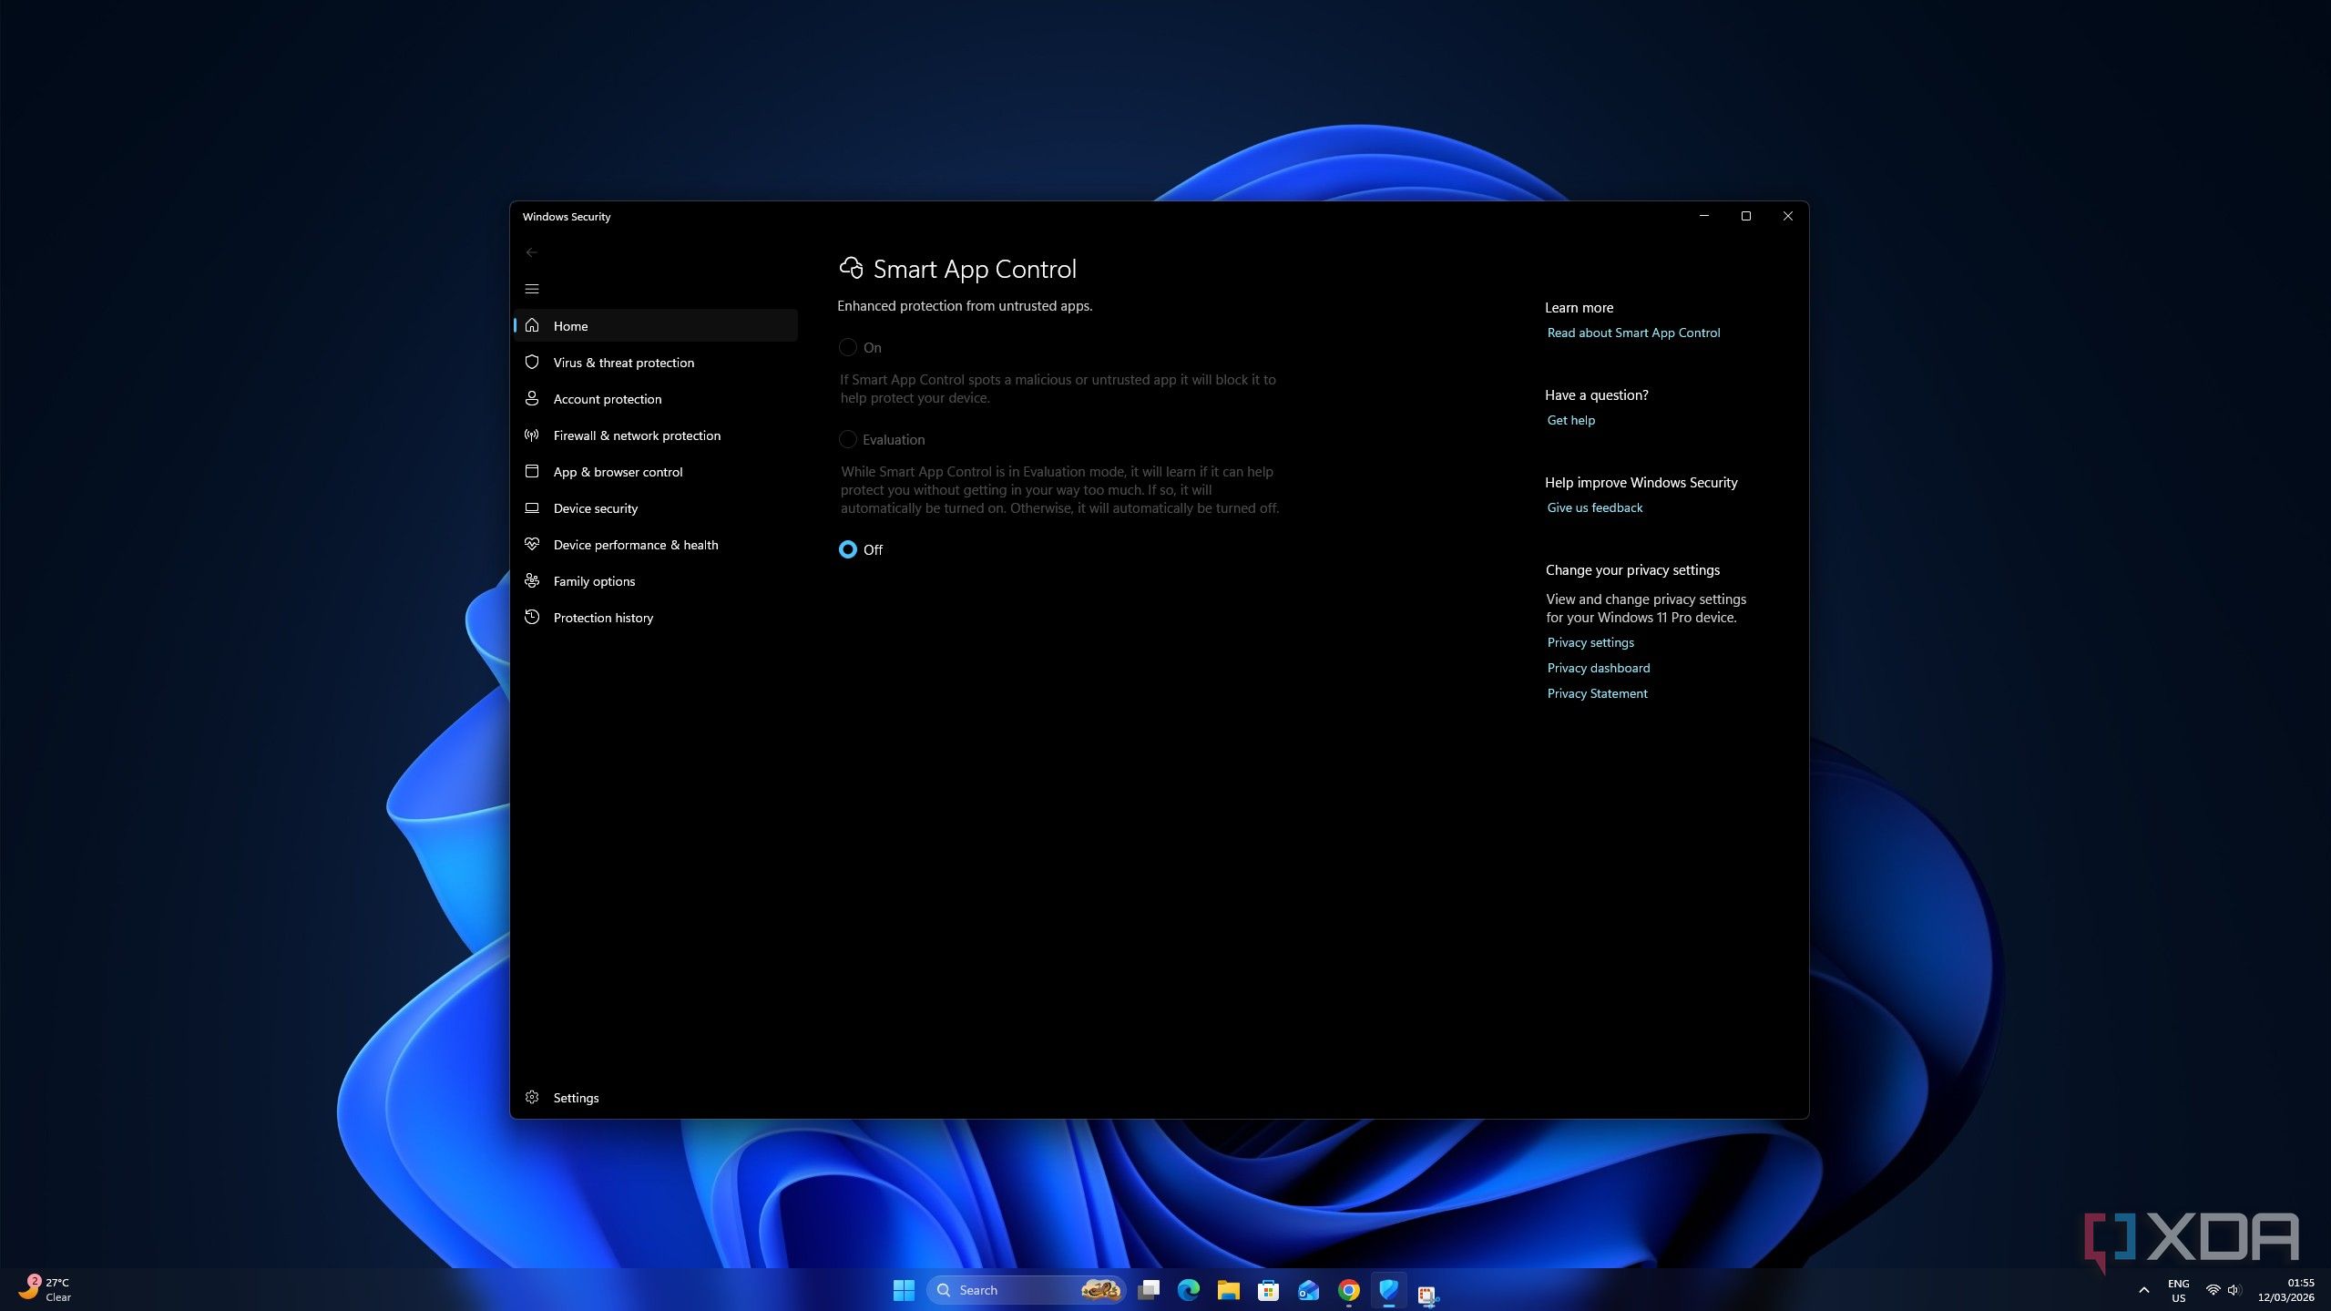Toggle the hamburger navigation menu
Image resolution: width=2331 pixels, height=1311 pixels.
pos(532,289)
